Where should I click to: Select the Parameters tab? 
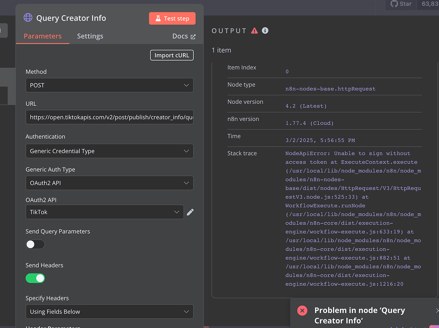43,36
